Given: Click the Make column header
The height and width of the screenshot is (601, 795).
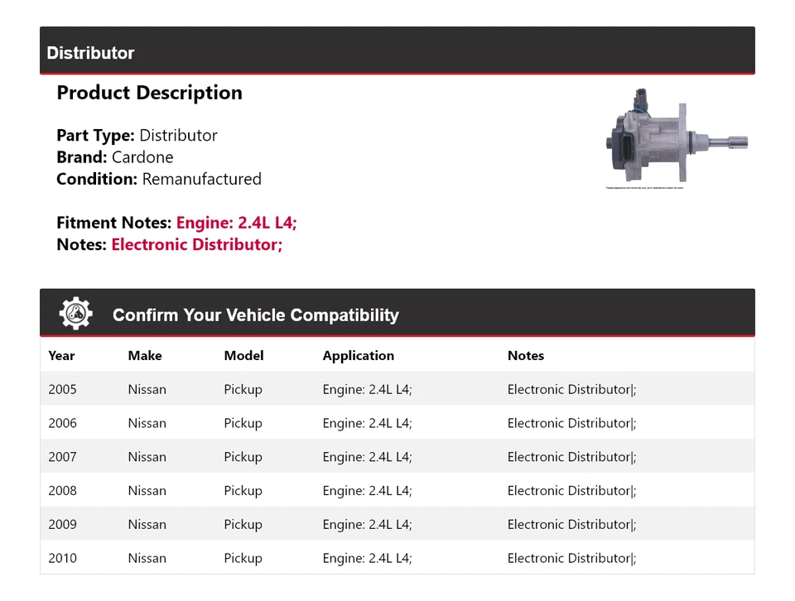Looking at the screenshot, I should (145, 355).
